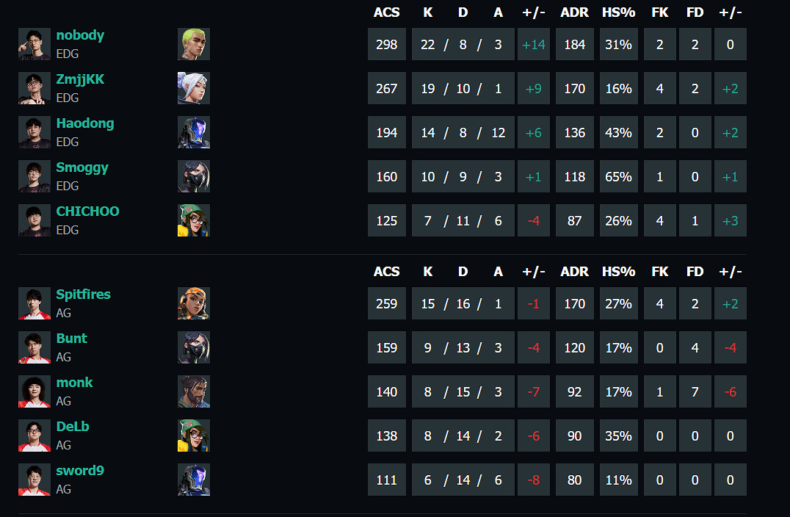
Task: Click nobody's Gekko agent icon
Action: click(193, 44)
